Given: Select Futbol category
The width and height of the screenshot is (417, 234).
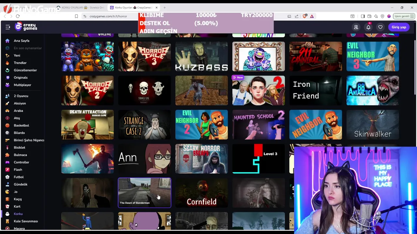Looking at the screenshot, I should (x=19, y=177).
